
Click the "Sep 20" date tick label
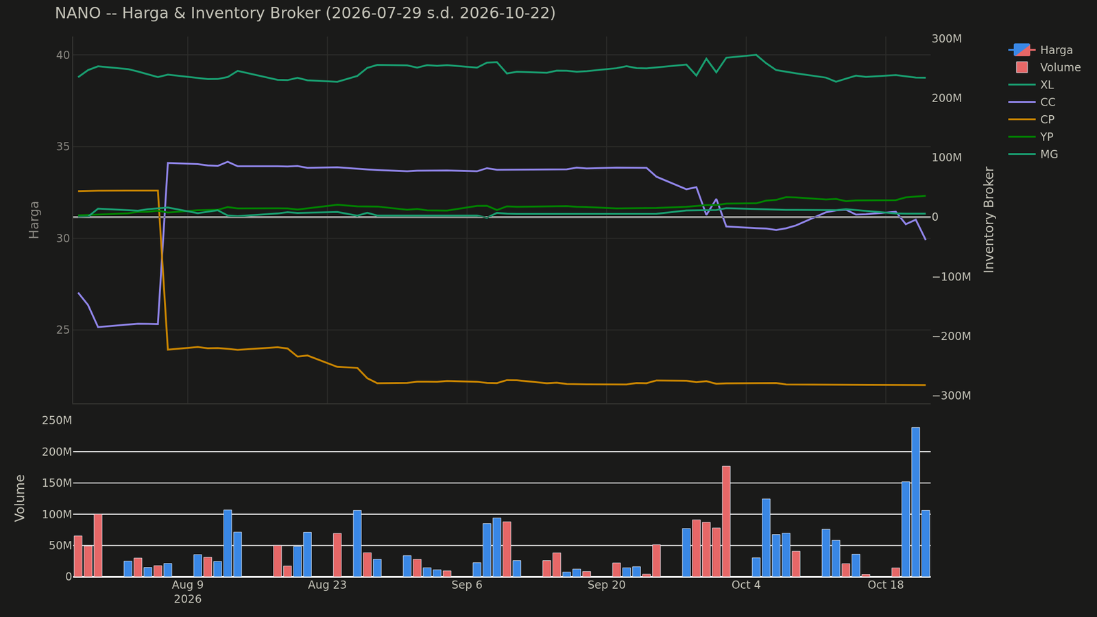607,585
